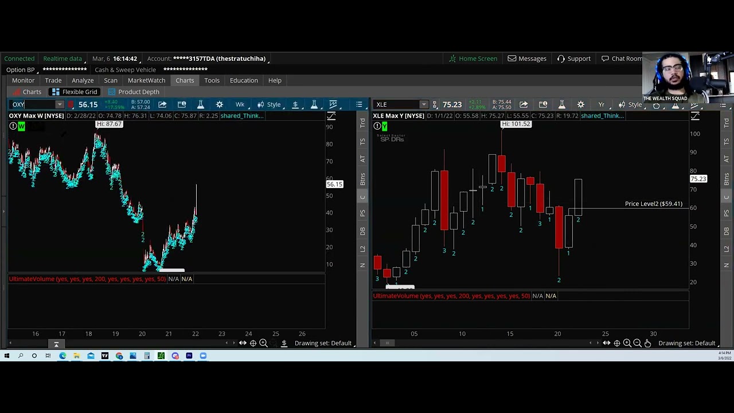Select the hand pan tool under XLE chart
The height and width of the screenshot is (413, 734).
[647, 343]
